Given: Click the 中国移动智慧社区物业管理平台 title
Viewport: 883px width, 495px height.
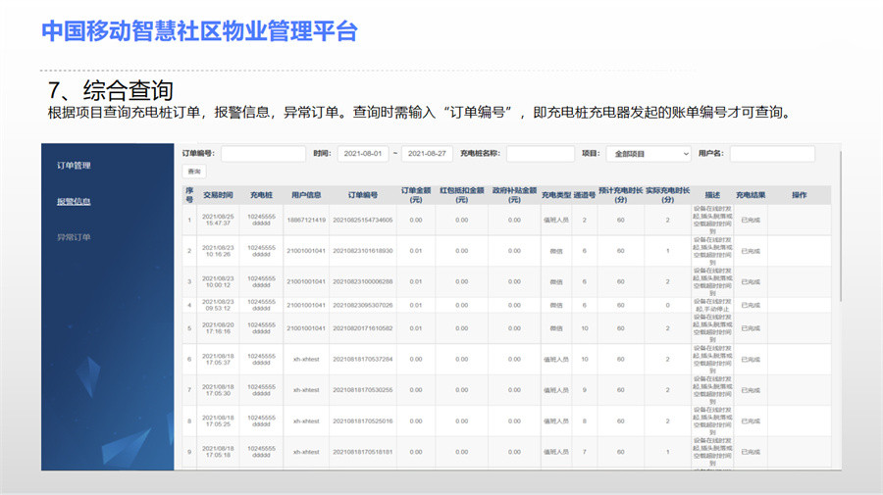Looking at the screenshot, I should click(x=199, y=31).
